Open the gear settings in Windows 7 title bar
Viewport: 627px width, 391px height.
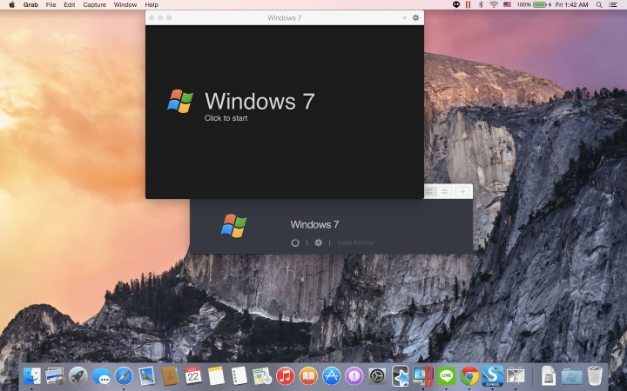(416, 17)
